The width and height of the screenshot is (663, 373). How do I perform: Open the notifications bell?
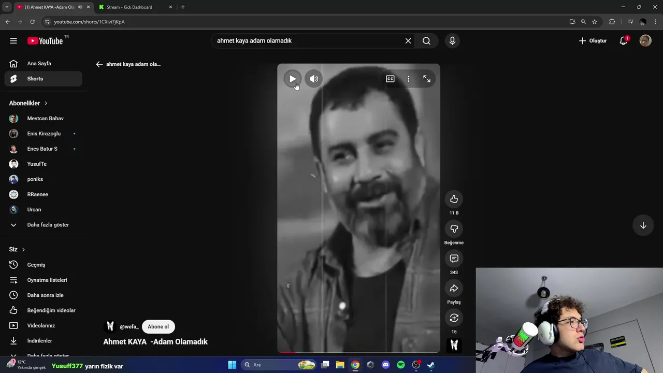(624, 41)
